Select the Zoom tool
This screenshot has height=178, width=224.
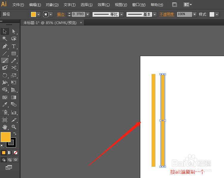tap(14, 127)
